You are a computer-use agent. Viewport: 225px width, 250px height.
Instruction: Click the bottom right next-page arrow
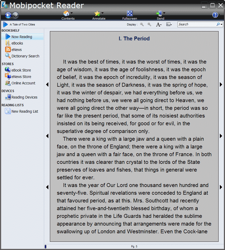(x=221, y=187)
